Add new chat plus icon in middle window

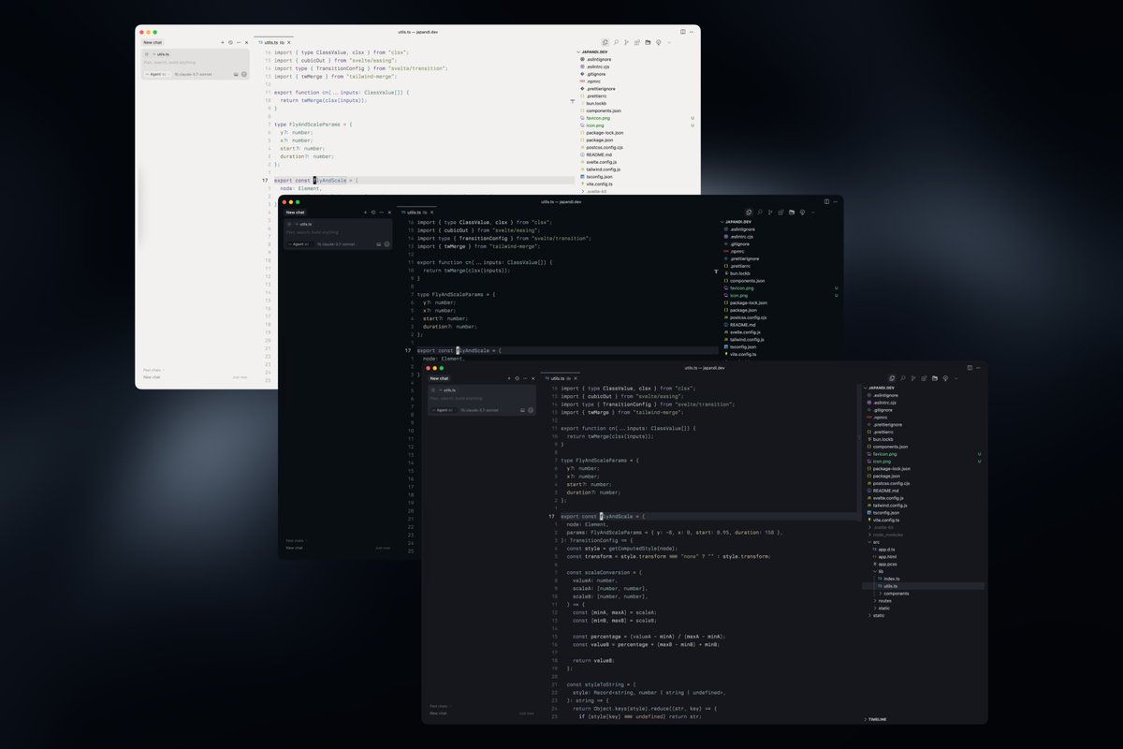point(365,213)
